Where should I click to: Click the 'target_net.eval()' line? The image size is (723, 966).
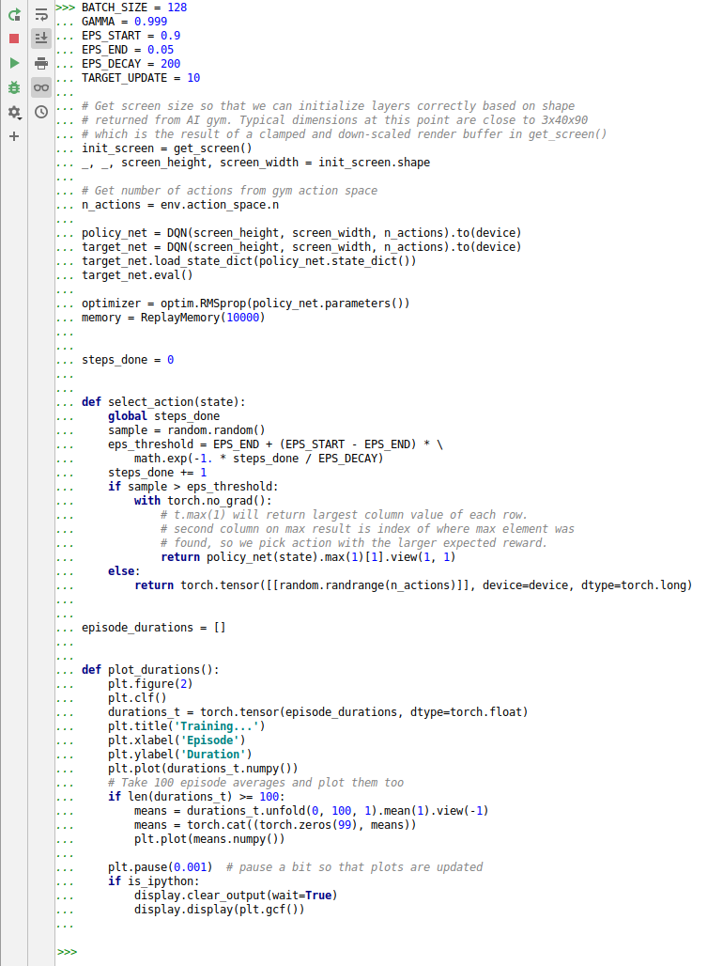pos(137,275)
